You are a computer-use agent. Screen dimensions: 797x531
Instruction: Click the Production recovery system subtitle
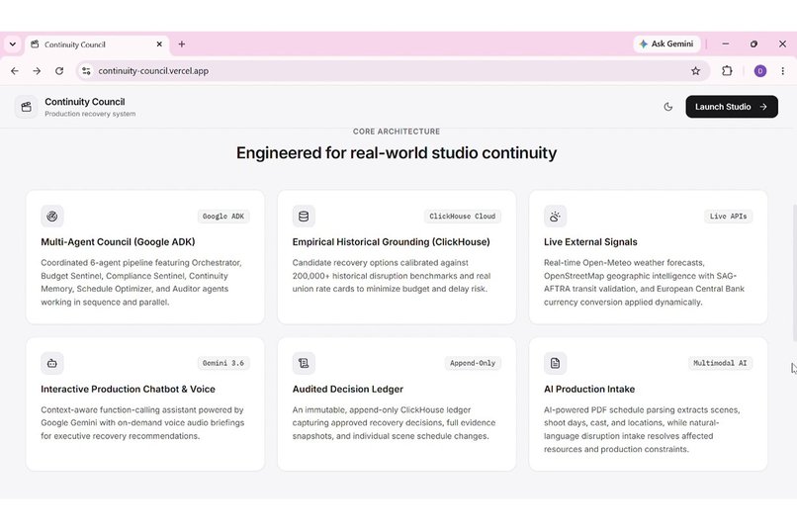[x=90, y=114]
